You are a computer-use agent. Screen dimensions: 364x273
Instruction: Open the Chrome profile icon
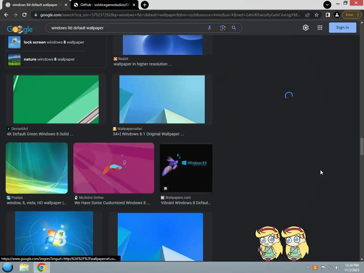[x=337, y=15]
